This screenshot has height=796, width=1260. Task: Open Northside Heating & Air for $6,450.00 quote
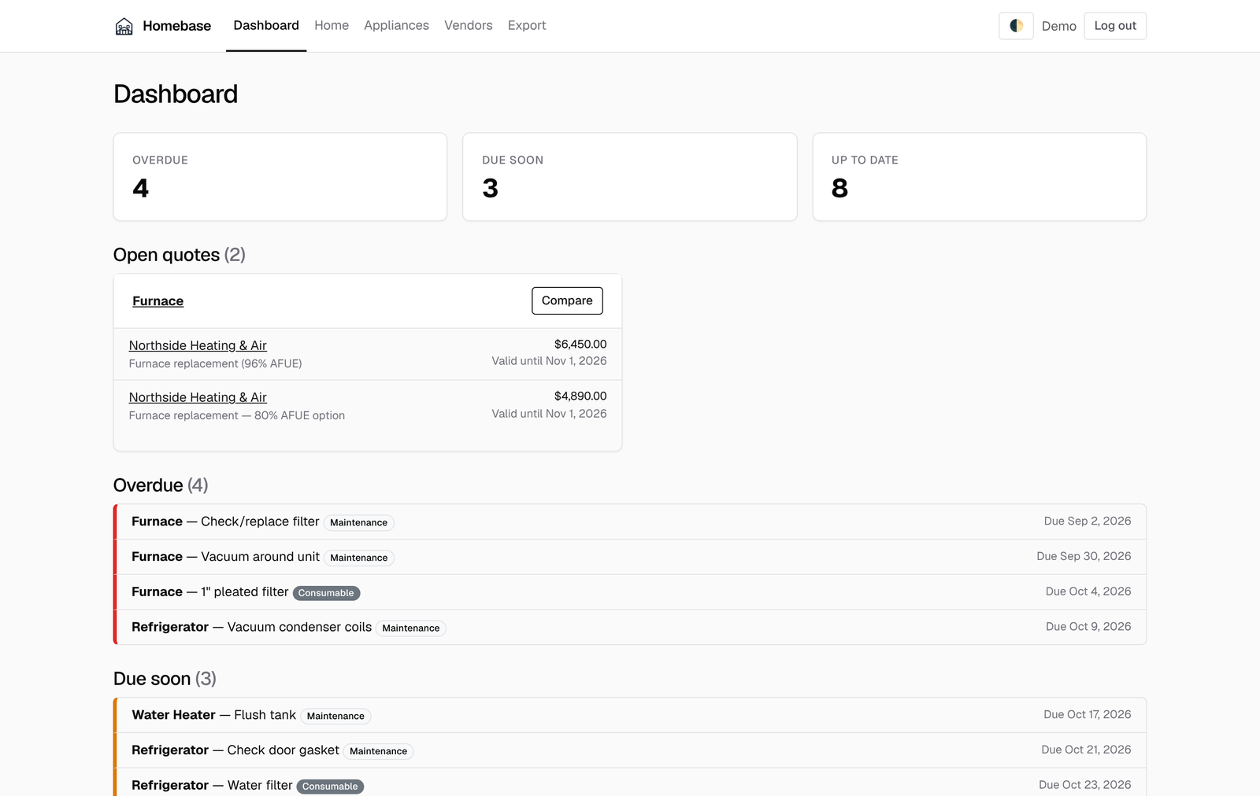point(198,345)
